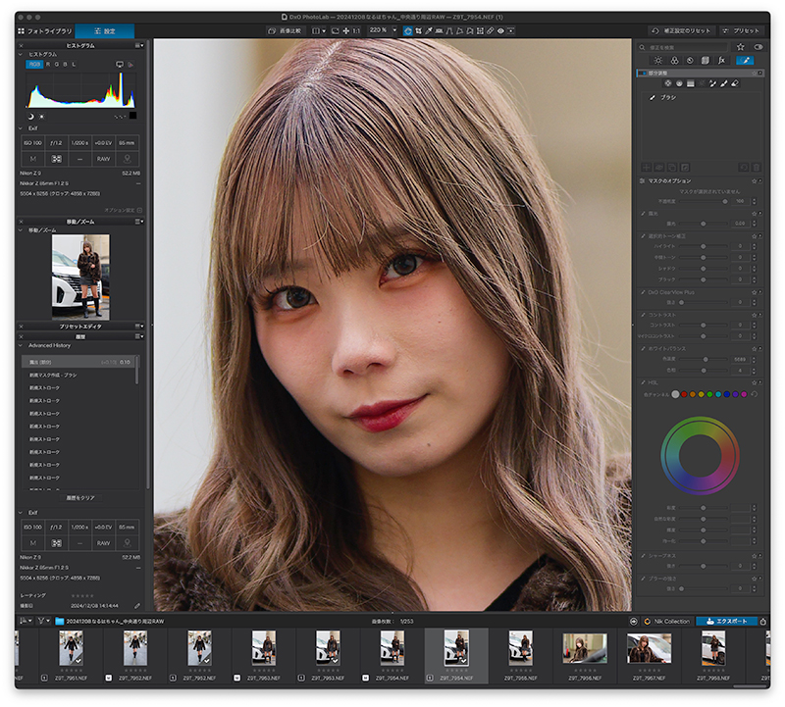Click the trash icon in local adjustments
The width and height of the screenshot is (785, 707).
757,167
